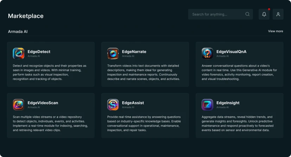Open the user profile icon
The image size is (291, 157).
click(278, 14)
